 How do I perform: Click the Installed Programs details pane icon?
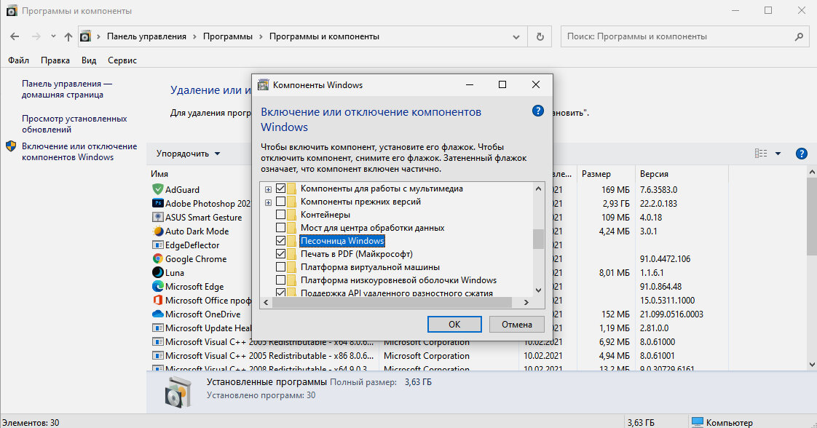pos(178,391)
